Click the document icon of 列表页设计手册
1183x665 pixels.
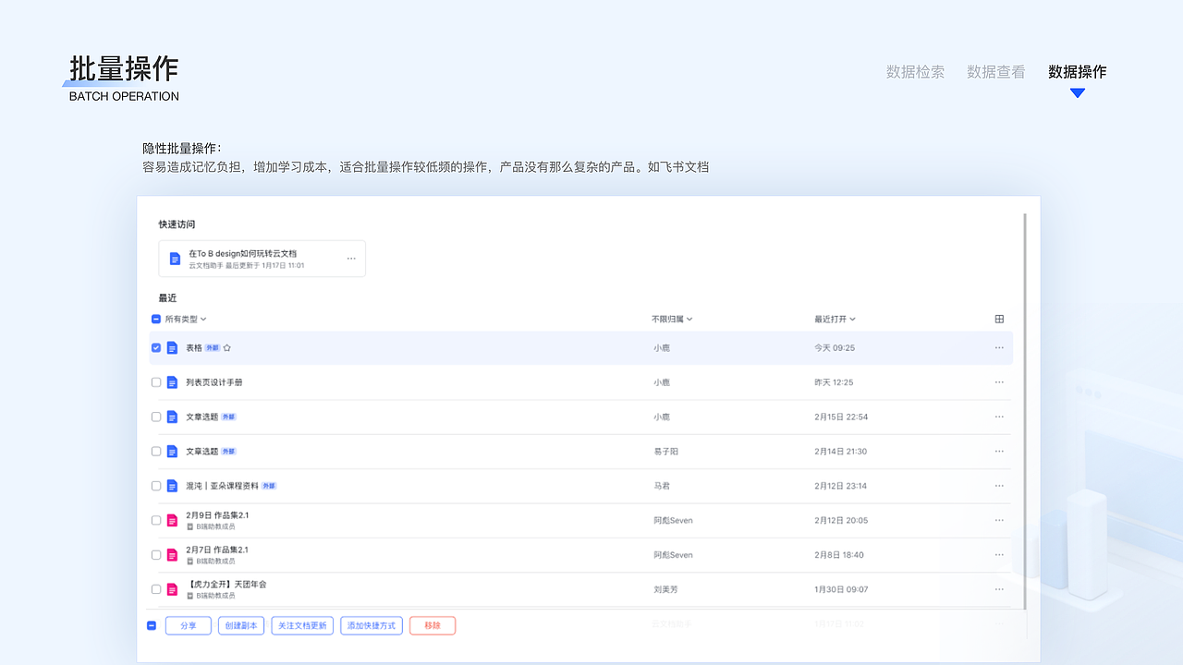pos(172,381)
